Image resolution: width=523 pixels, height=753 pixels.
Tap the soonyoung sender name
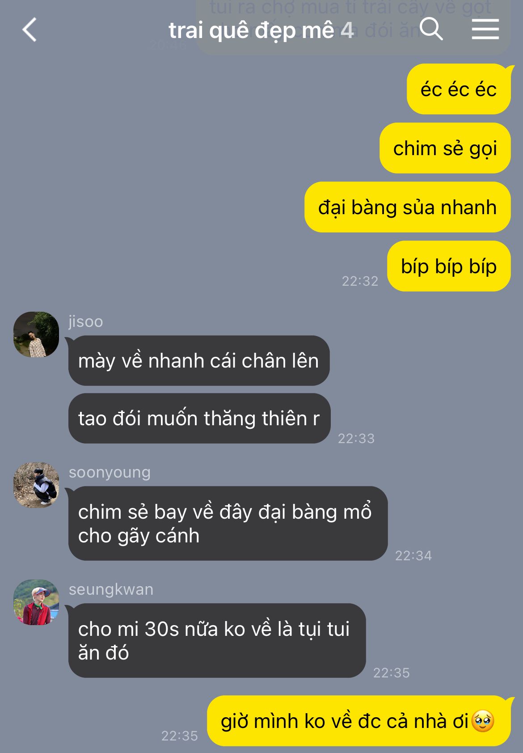(110, 472)
